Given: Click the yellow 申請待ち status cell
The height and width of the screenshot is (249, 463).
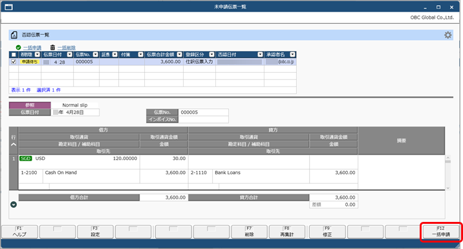Looking at the screenshot, I should tap(30, 62).
